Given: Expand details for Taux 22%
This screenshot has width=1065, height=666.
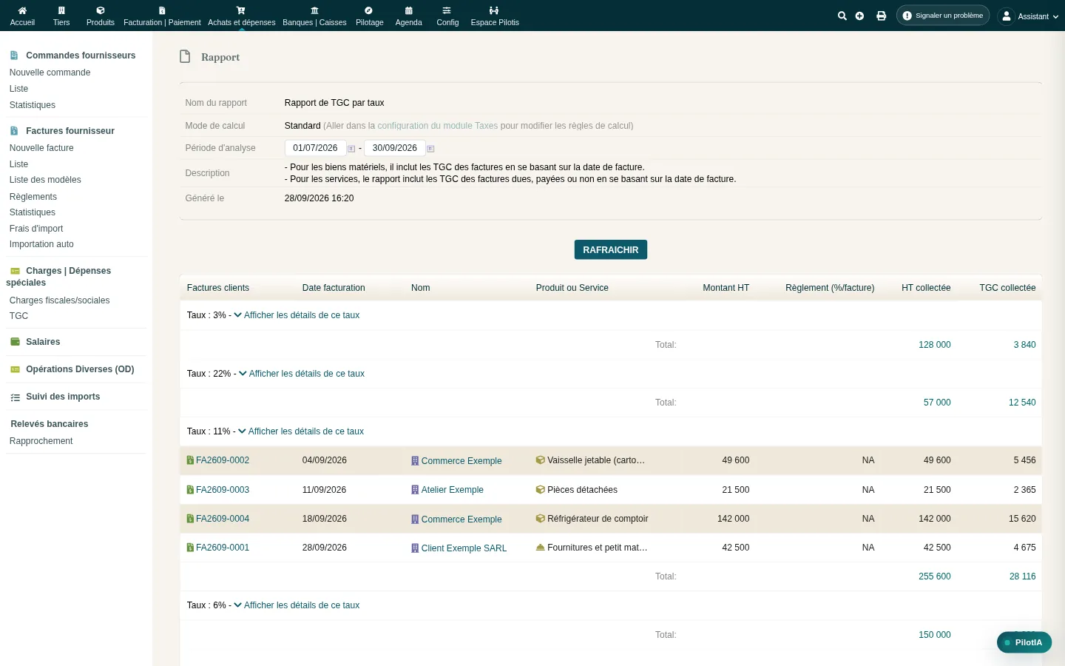Looking at the screenshot, I should pyautogui.click(x=302, y=374).
